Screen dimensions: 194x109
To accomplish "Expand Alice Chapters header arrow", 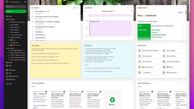I will (45, 84).
